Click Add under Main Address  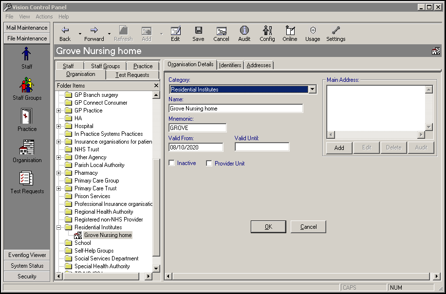click(339, 147)
